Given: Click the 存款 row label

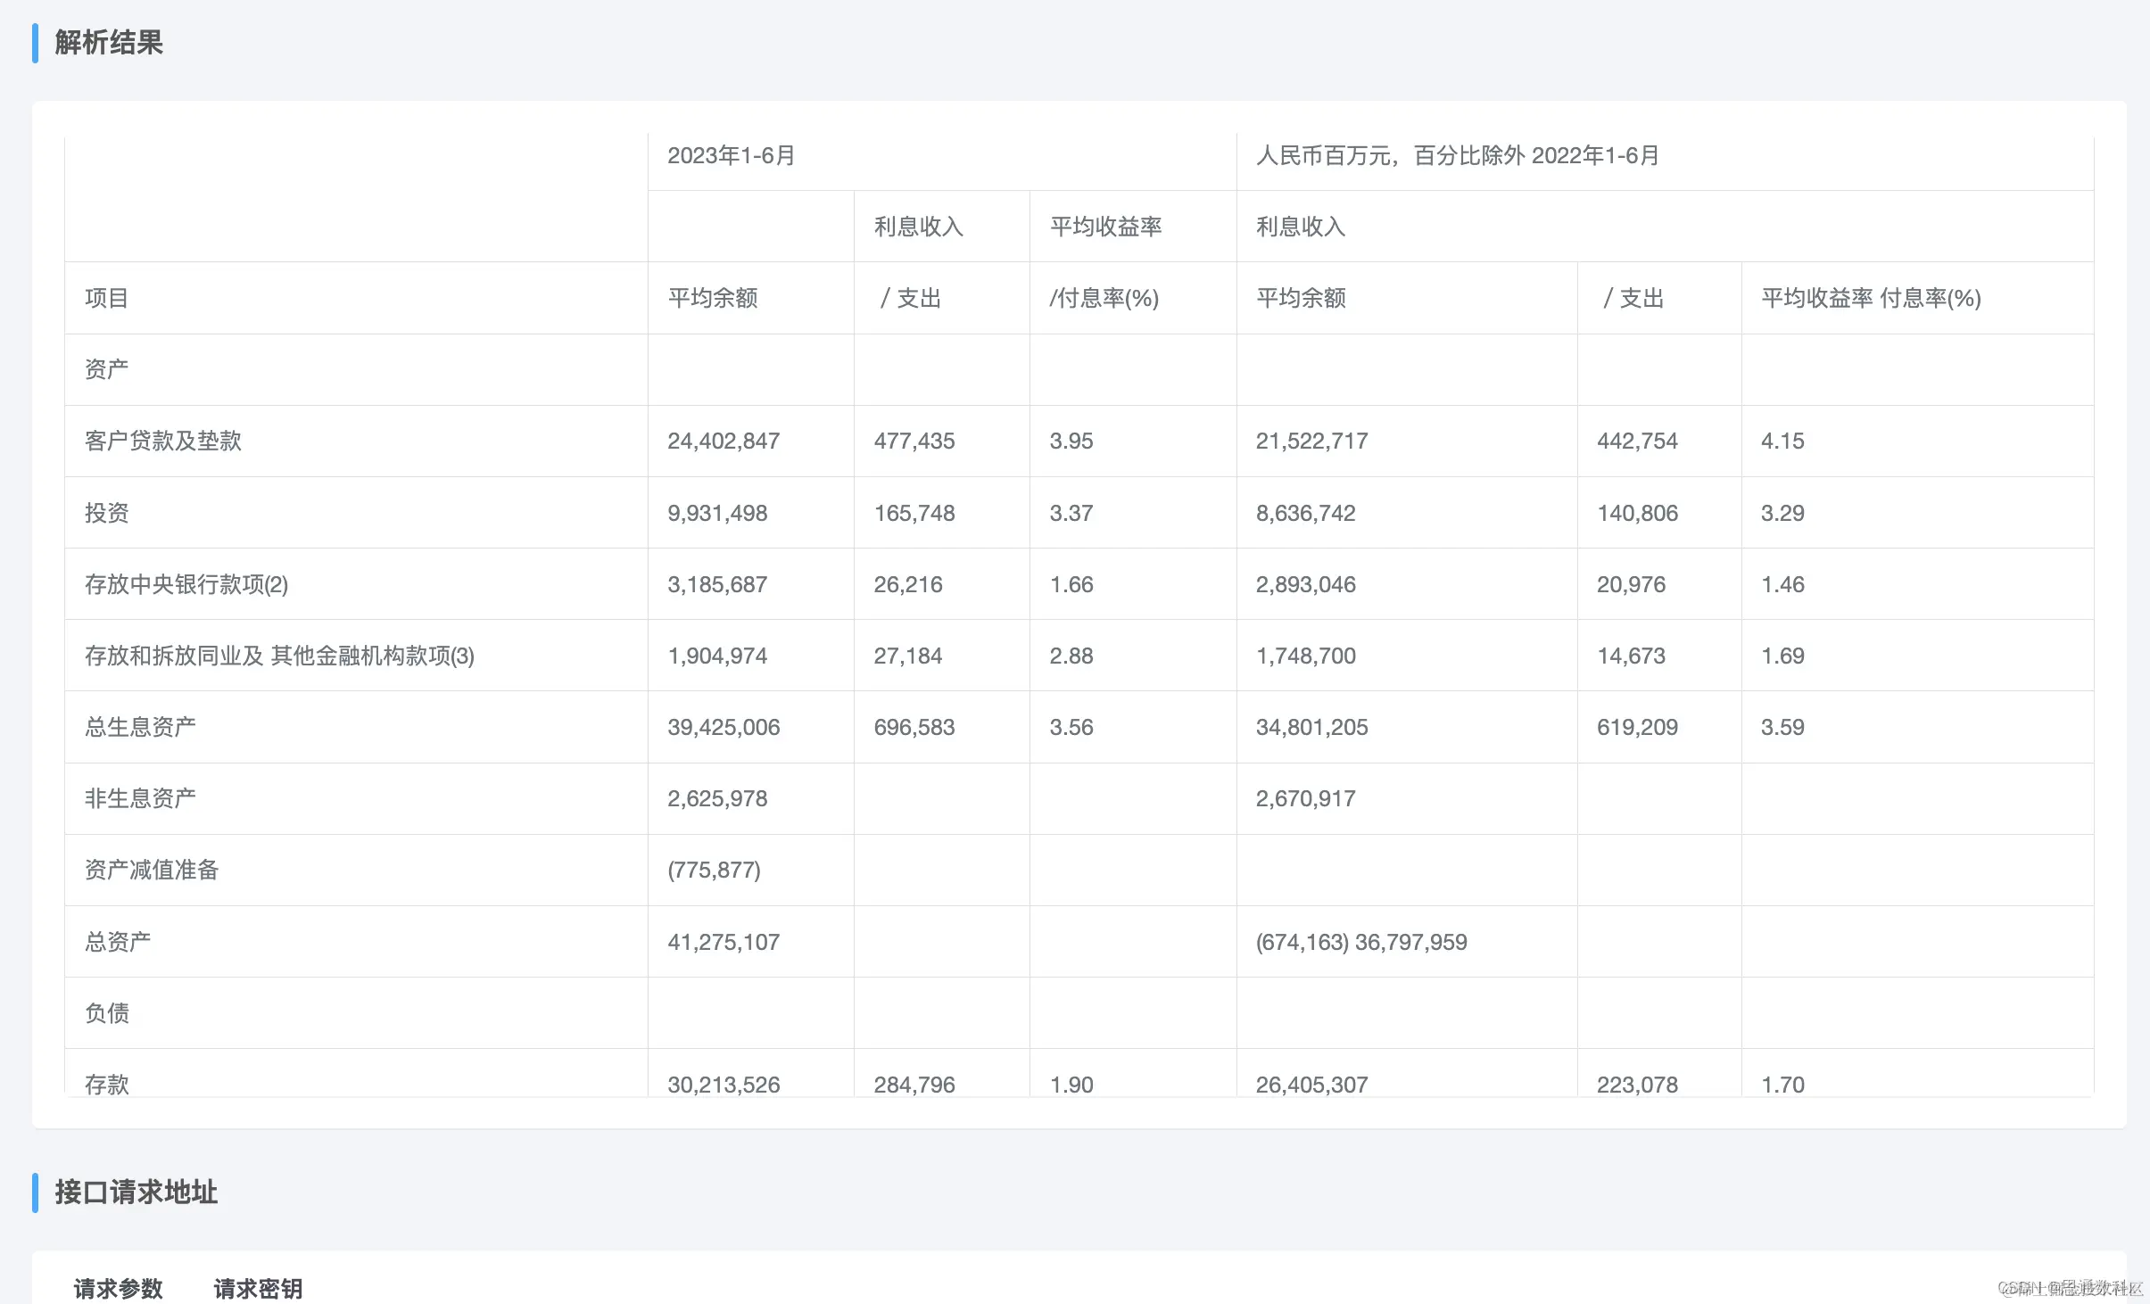Looking at the screenshot, I should pyautogui.click(x=106, y=1084).
